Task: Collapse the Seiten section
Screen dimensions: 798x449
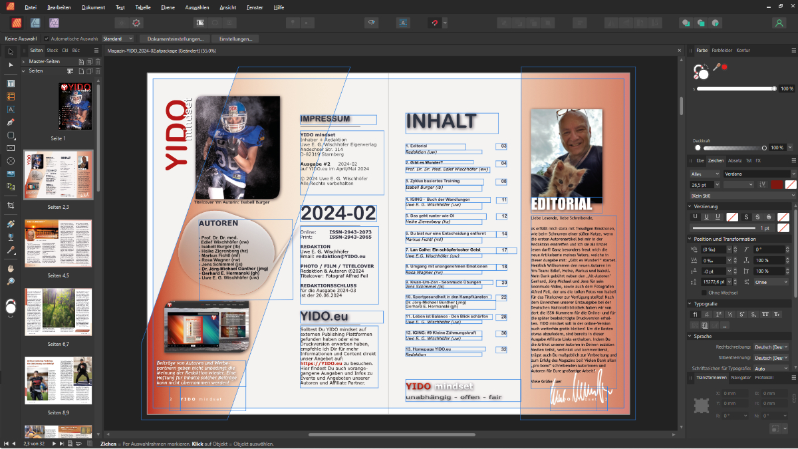Action: click(24, 71)
